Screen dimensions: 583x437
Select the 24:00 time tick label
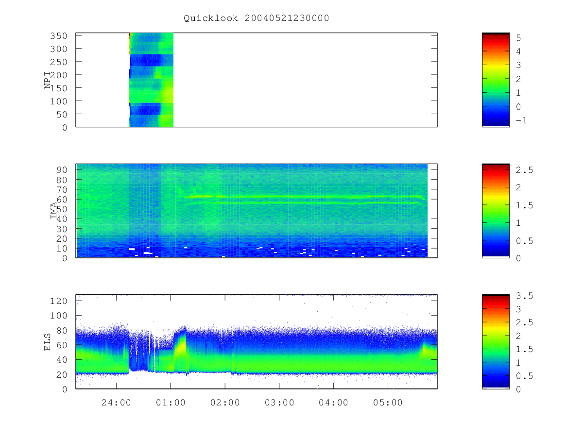pos(116,403)
